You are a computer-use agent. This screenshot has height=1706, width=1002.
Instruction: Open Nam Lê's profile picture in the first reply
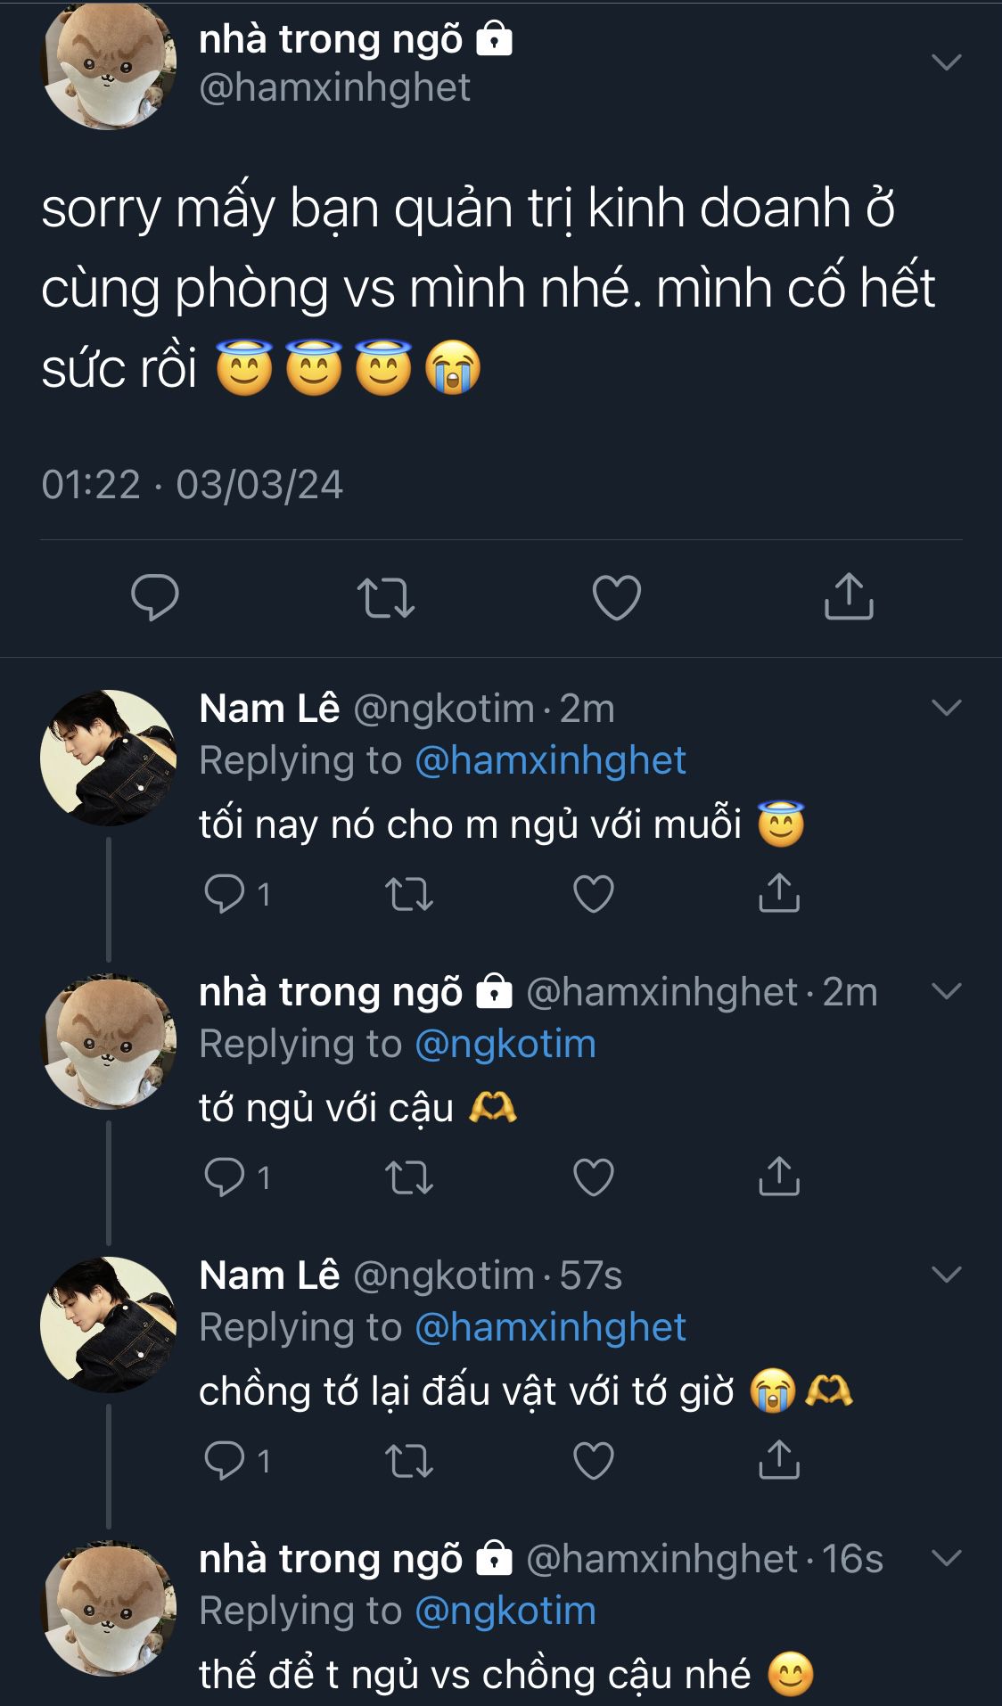[108, 758]
